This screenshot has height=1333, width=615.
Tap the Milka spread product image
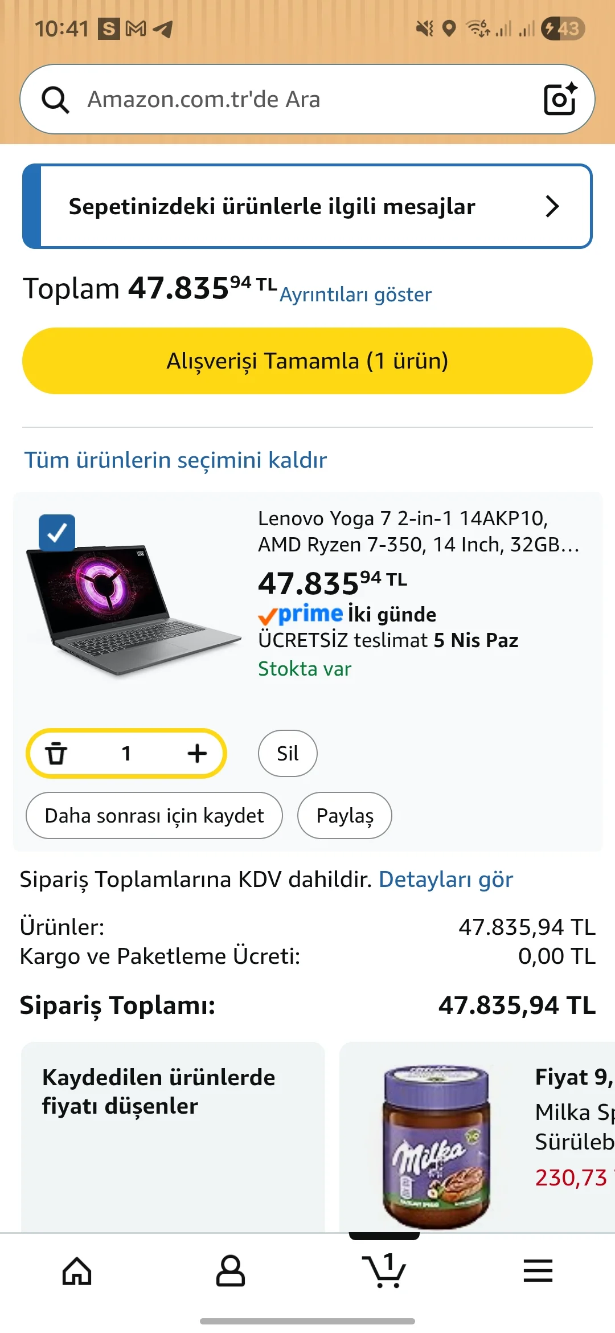(436, 1146)
